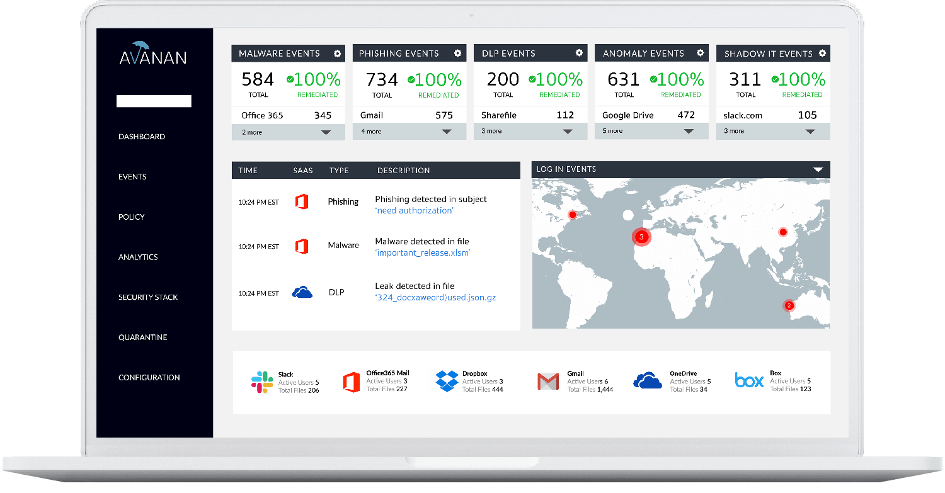The width and height of the screenshot is (945, 493).
Task: Click Sharefile row in DLP card
Action: (x=530, y=115)
